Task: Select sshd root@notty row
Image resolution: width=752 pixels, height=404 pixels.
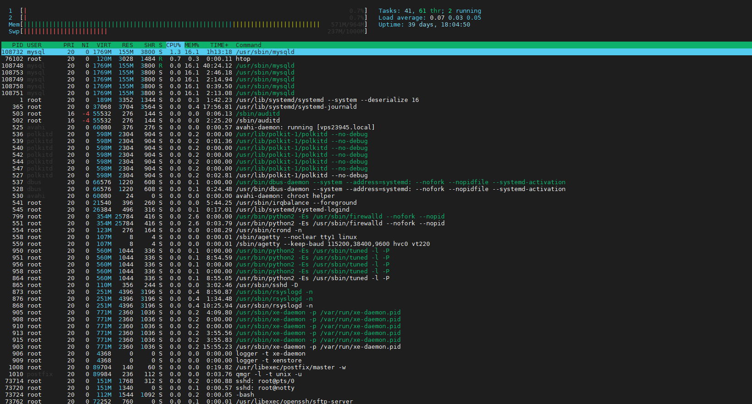Action: (x=376, y=388)
